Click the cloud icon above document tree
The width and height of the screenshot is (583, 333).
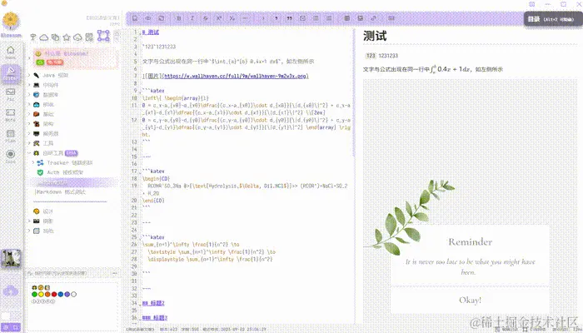pos(44,37)
